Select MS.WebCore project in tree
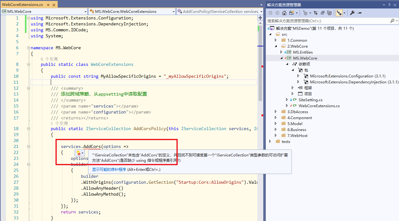Image resolution: width=399 pixels, height=221 pixels. point(305,58)
